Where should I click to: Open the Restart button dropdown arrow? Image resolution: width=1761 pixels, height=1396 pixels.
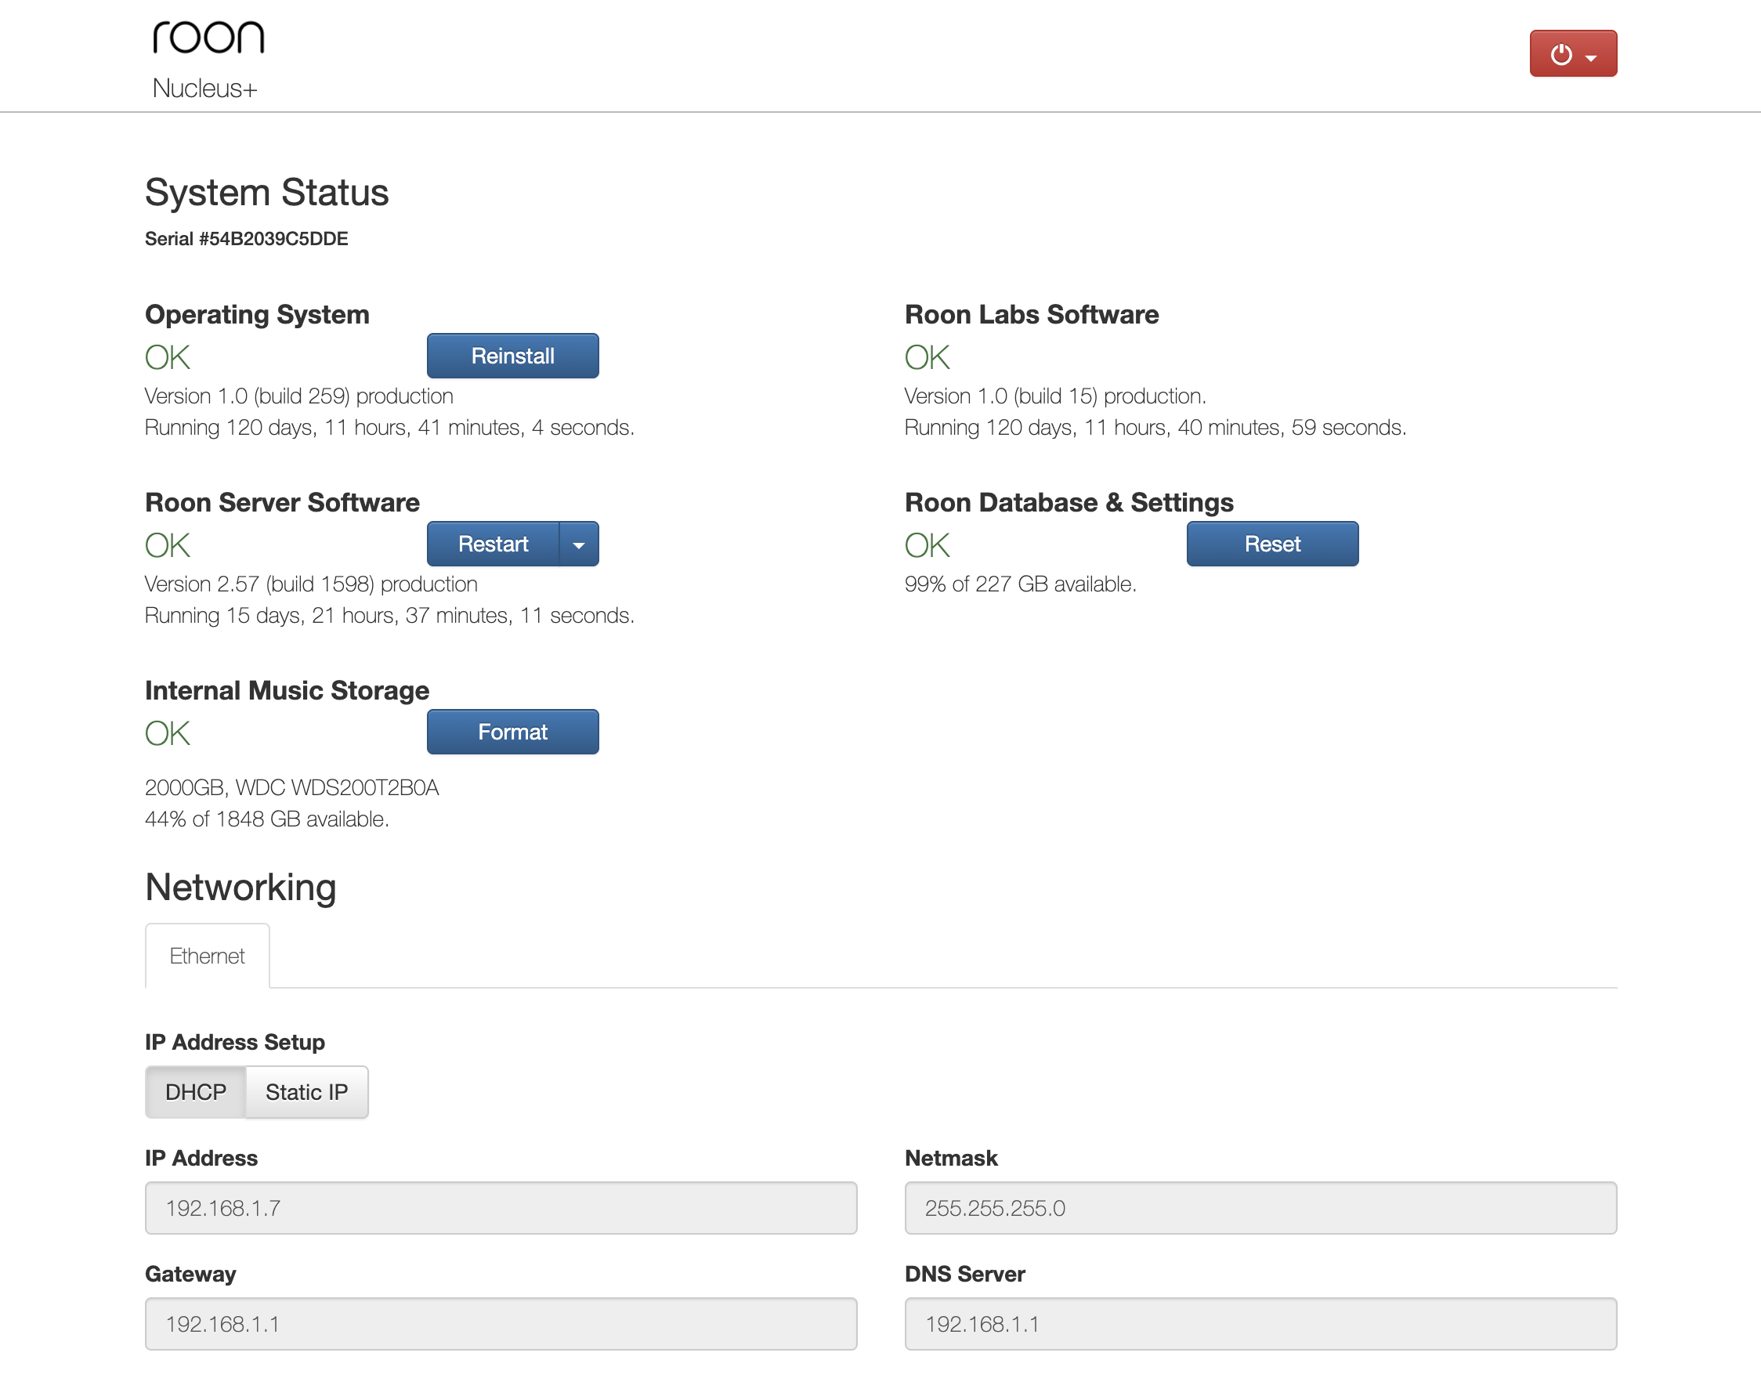(x=578, y=544)
